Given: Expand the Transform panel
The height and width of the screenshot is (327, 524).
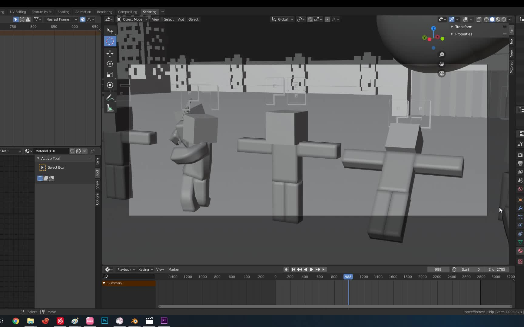Looking at the screenshot, I should [463, 27].
